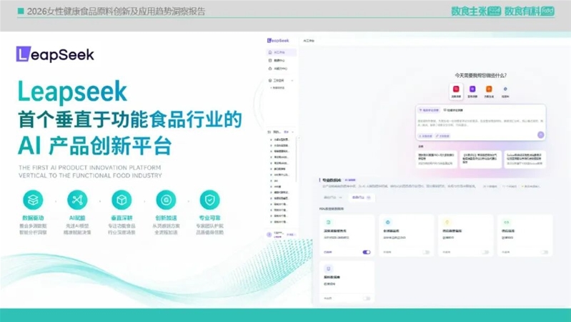Click the small purple tag beside the database heading
This screenshot has width=571, height=322.
point(350,180)
